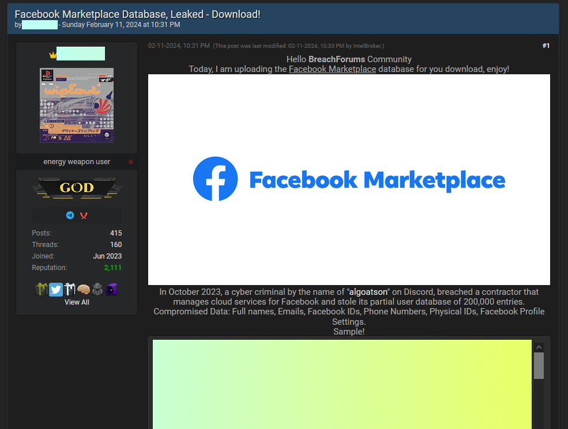Toggle the red online status dot

131,162
